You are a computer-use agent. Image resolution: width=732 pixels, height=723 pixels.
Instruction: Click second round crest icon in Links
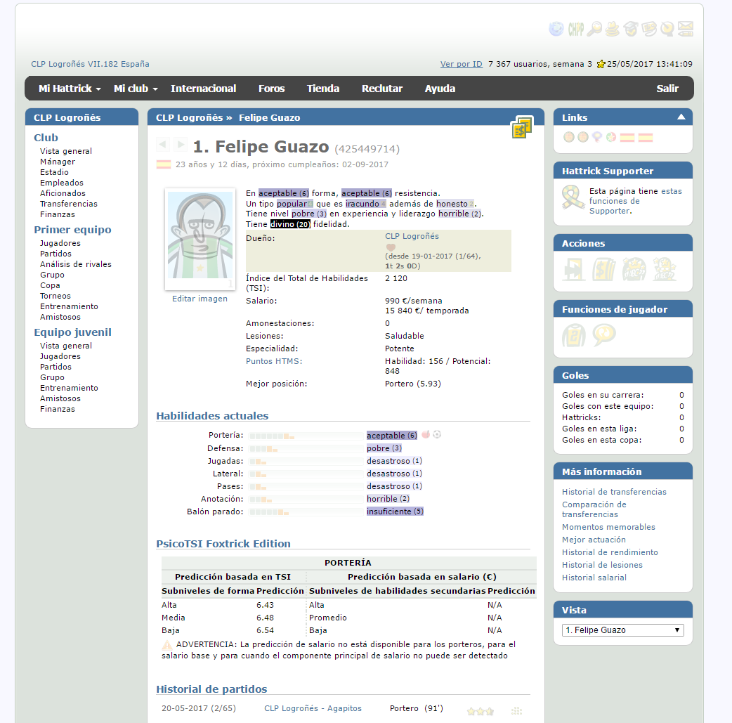tap(582, 137)
